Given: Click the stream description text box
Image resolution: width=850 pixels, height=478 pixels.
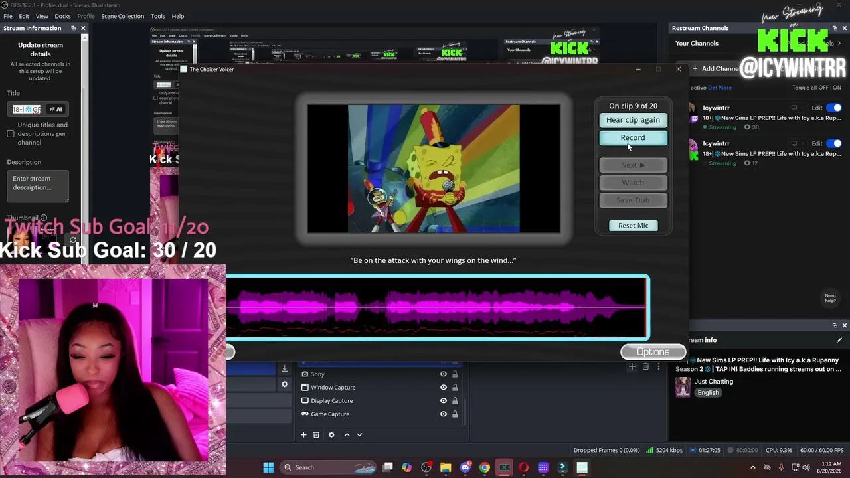Looking at the screenshot, I should coord(38,187).
